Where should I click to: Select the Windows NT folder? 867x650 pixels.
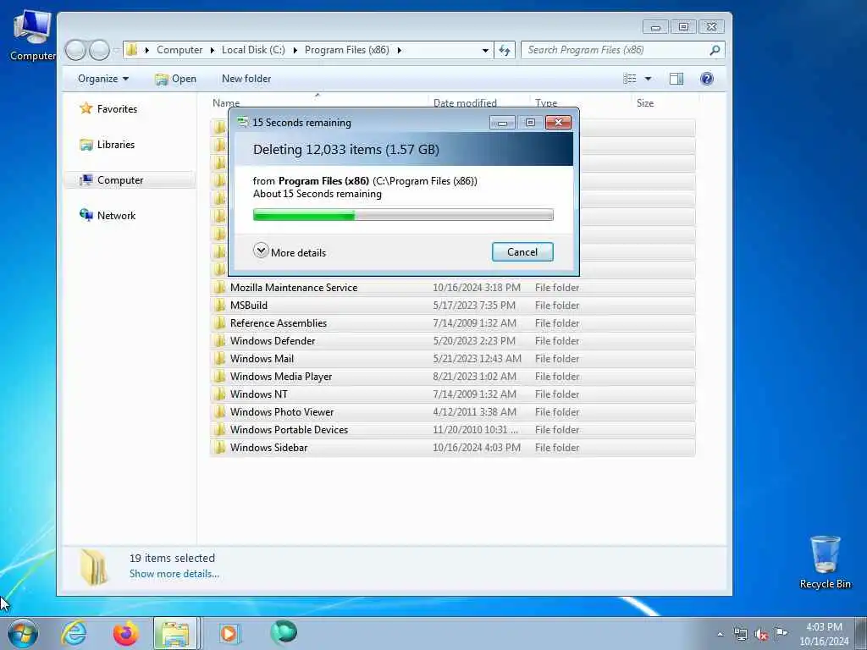tap(452, 394)
